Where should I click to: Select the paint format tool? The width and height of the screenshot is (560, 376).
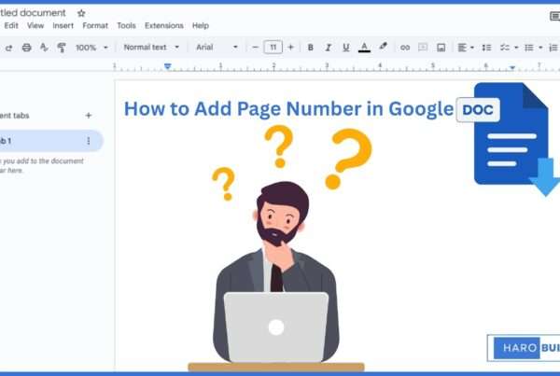point(62,48)
